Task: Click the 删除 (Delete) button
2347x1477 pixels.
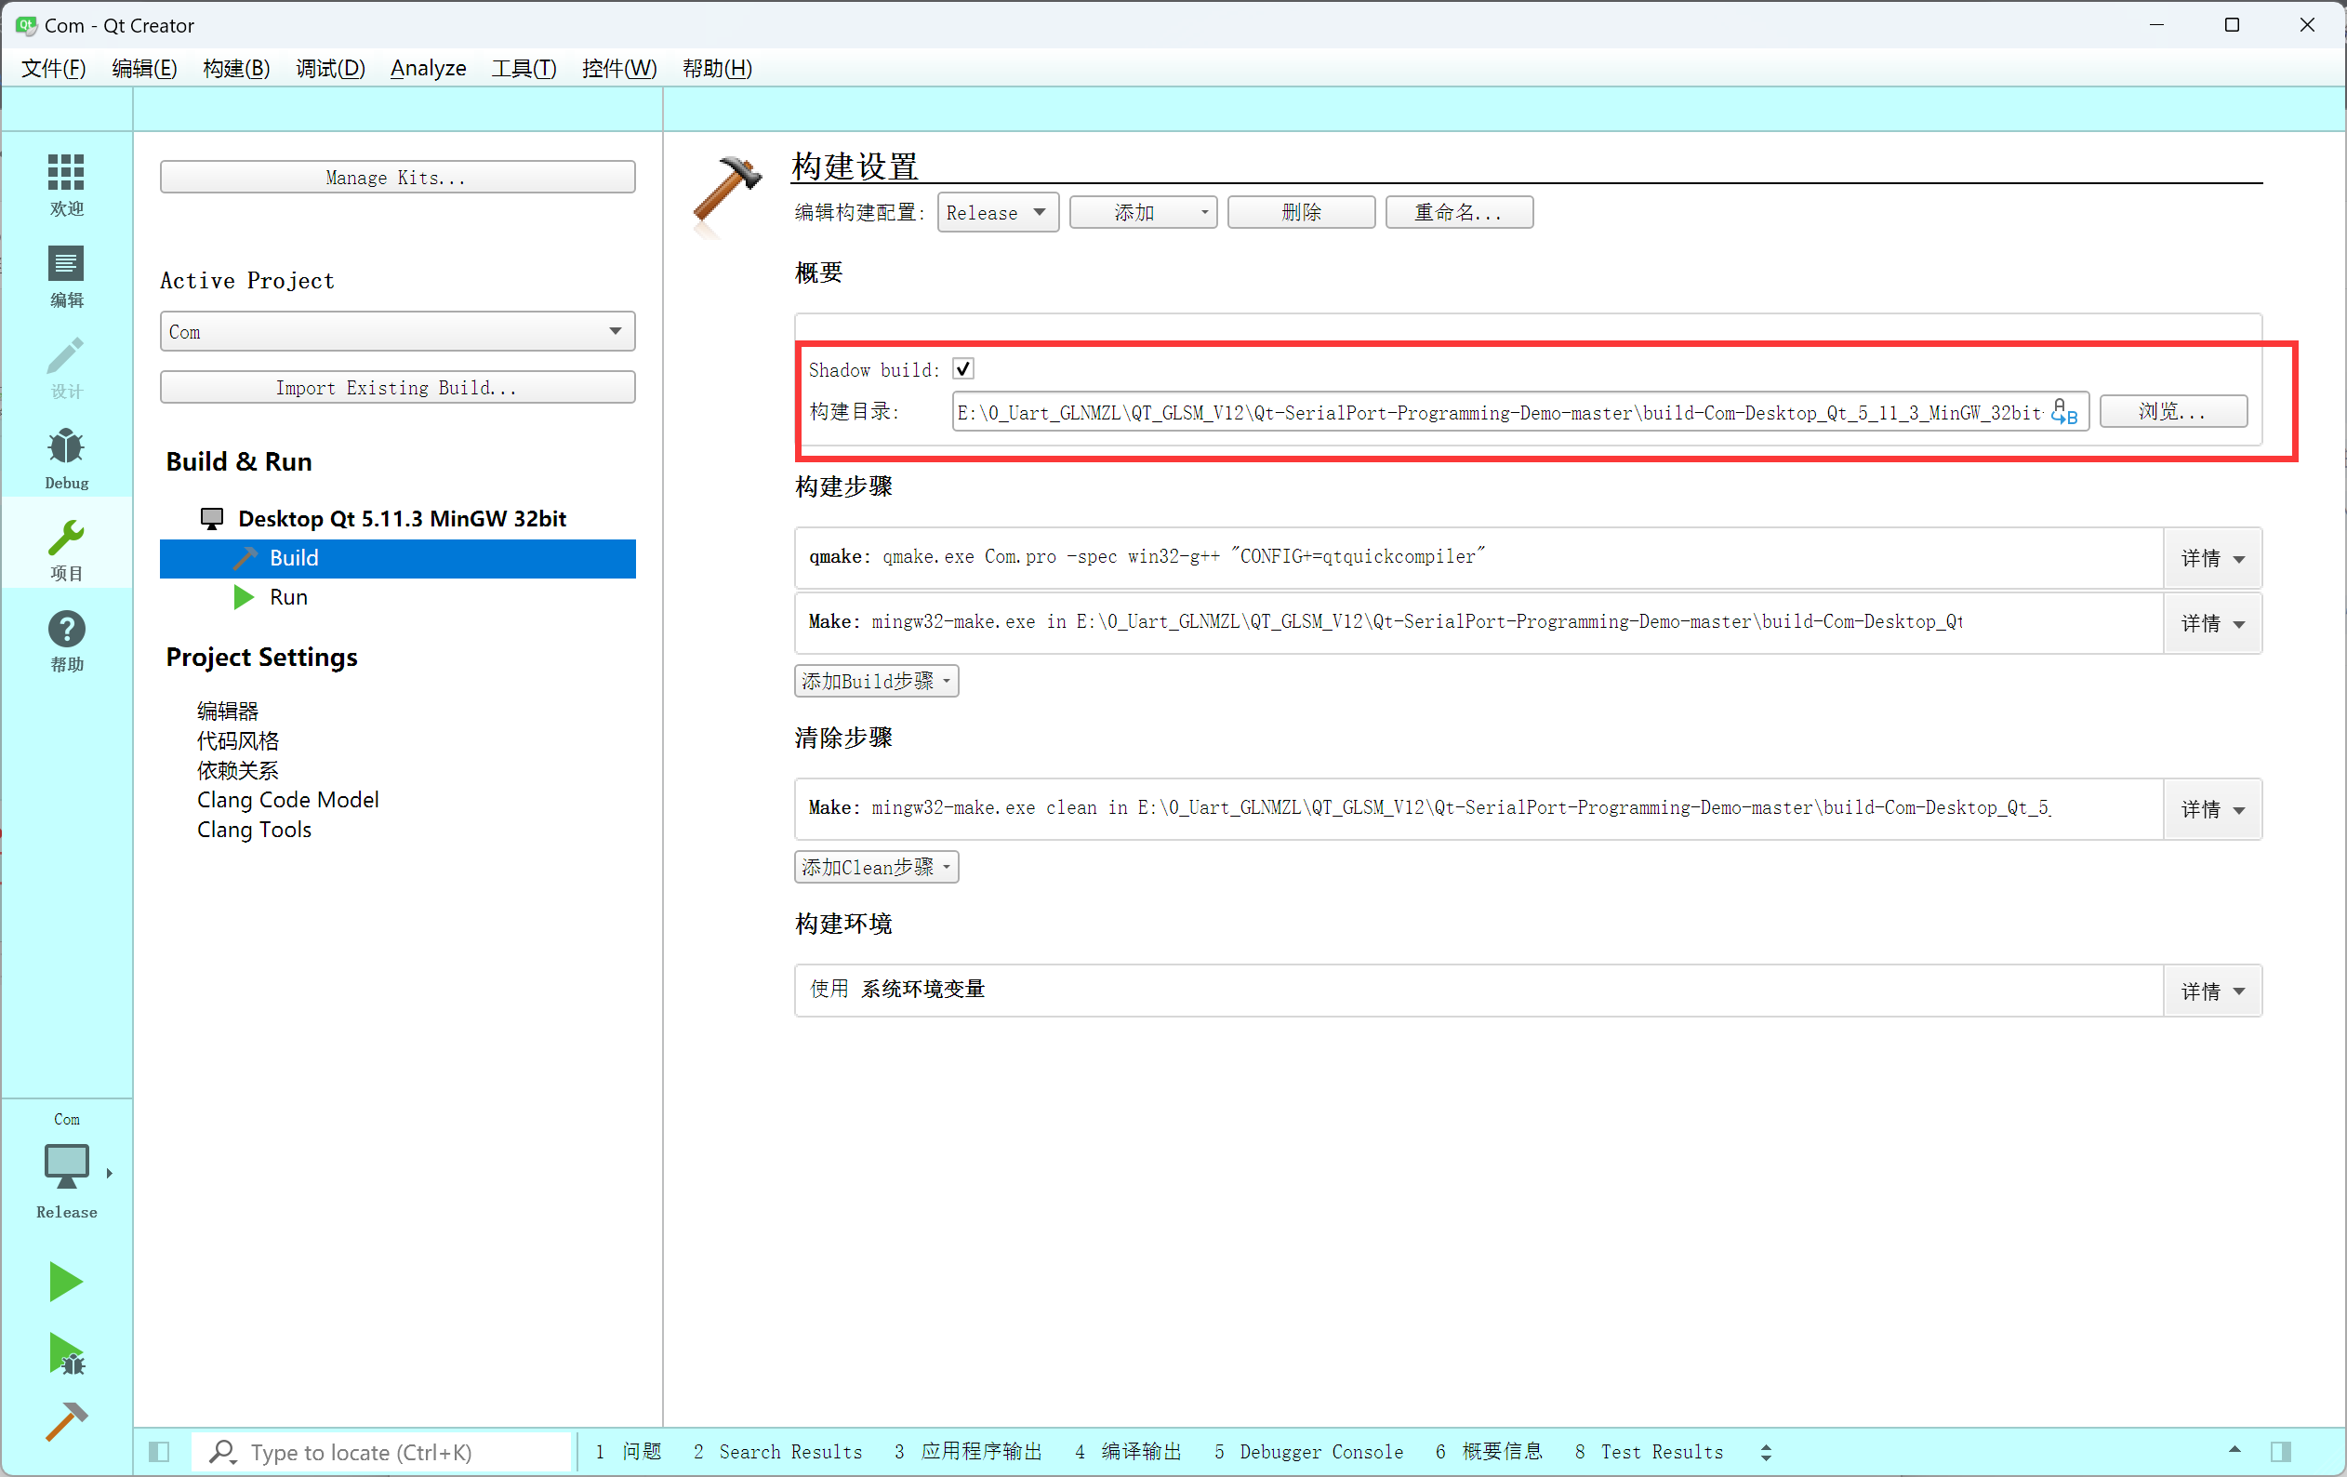Action: (x=1301, y=213)
